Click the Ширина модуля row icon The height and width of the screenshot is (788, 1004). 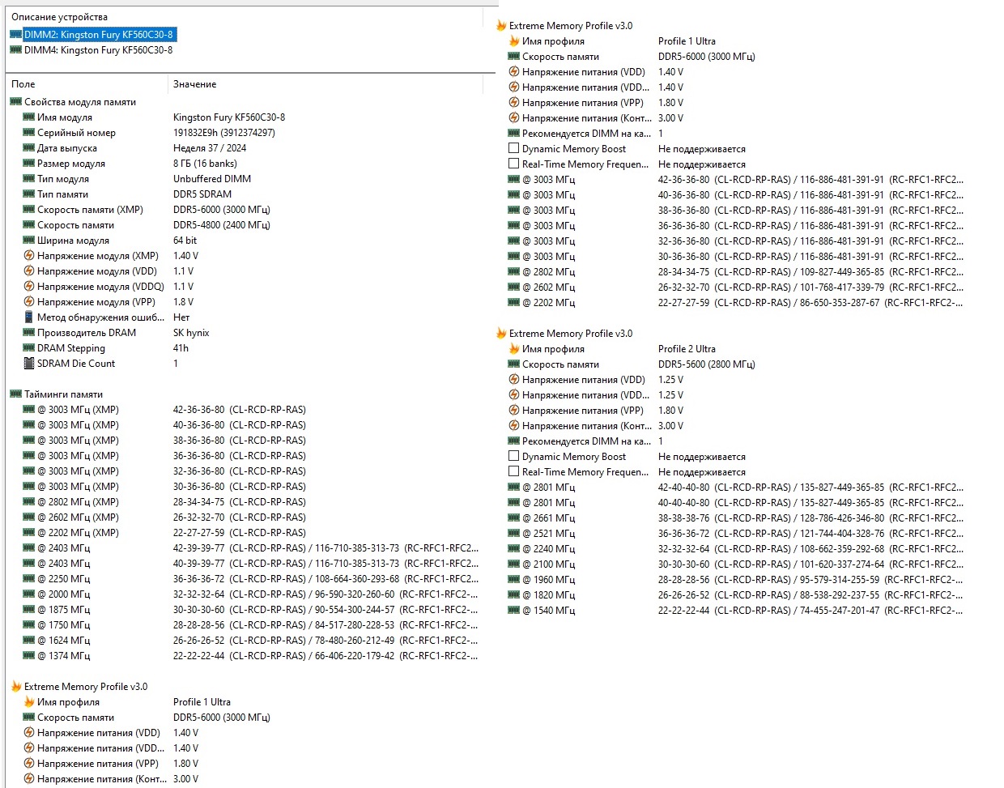[x=29, y=241]
